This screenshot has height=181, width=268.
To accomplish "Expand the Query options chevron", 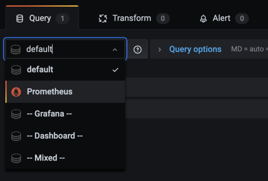I will click(159, 49).
